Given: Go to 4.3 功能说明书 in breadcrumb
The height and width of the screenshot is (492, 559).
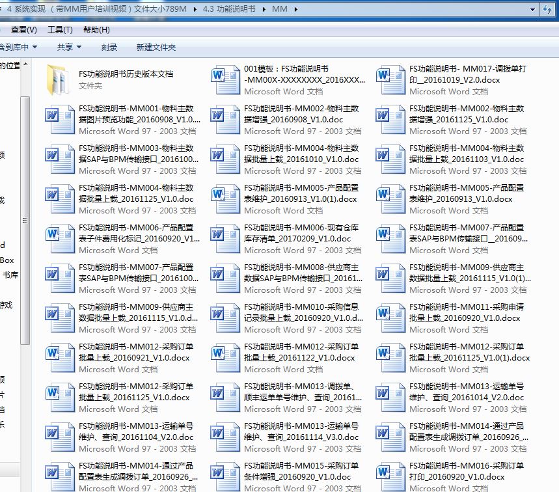Looking at the screenshot, I should pyautogui.click(x=229, y=9).
